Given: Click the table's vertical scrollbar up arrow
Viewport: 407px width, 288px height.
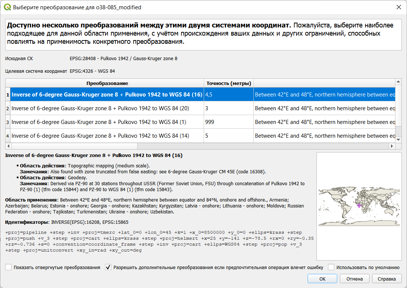Looking at the screenshot, I should point(398,82).
